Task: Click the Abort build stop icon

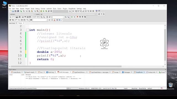Action: point(51,11)
